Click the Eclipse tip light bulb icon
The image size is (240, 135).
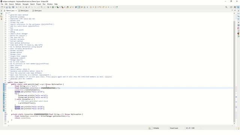pyautogui.click(x=238, y=128)
